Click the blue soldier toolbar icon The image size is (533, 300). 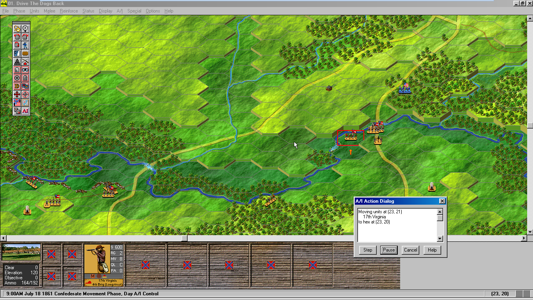(x=25, y=45)
